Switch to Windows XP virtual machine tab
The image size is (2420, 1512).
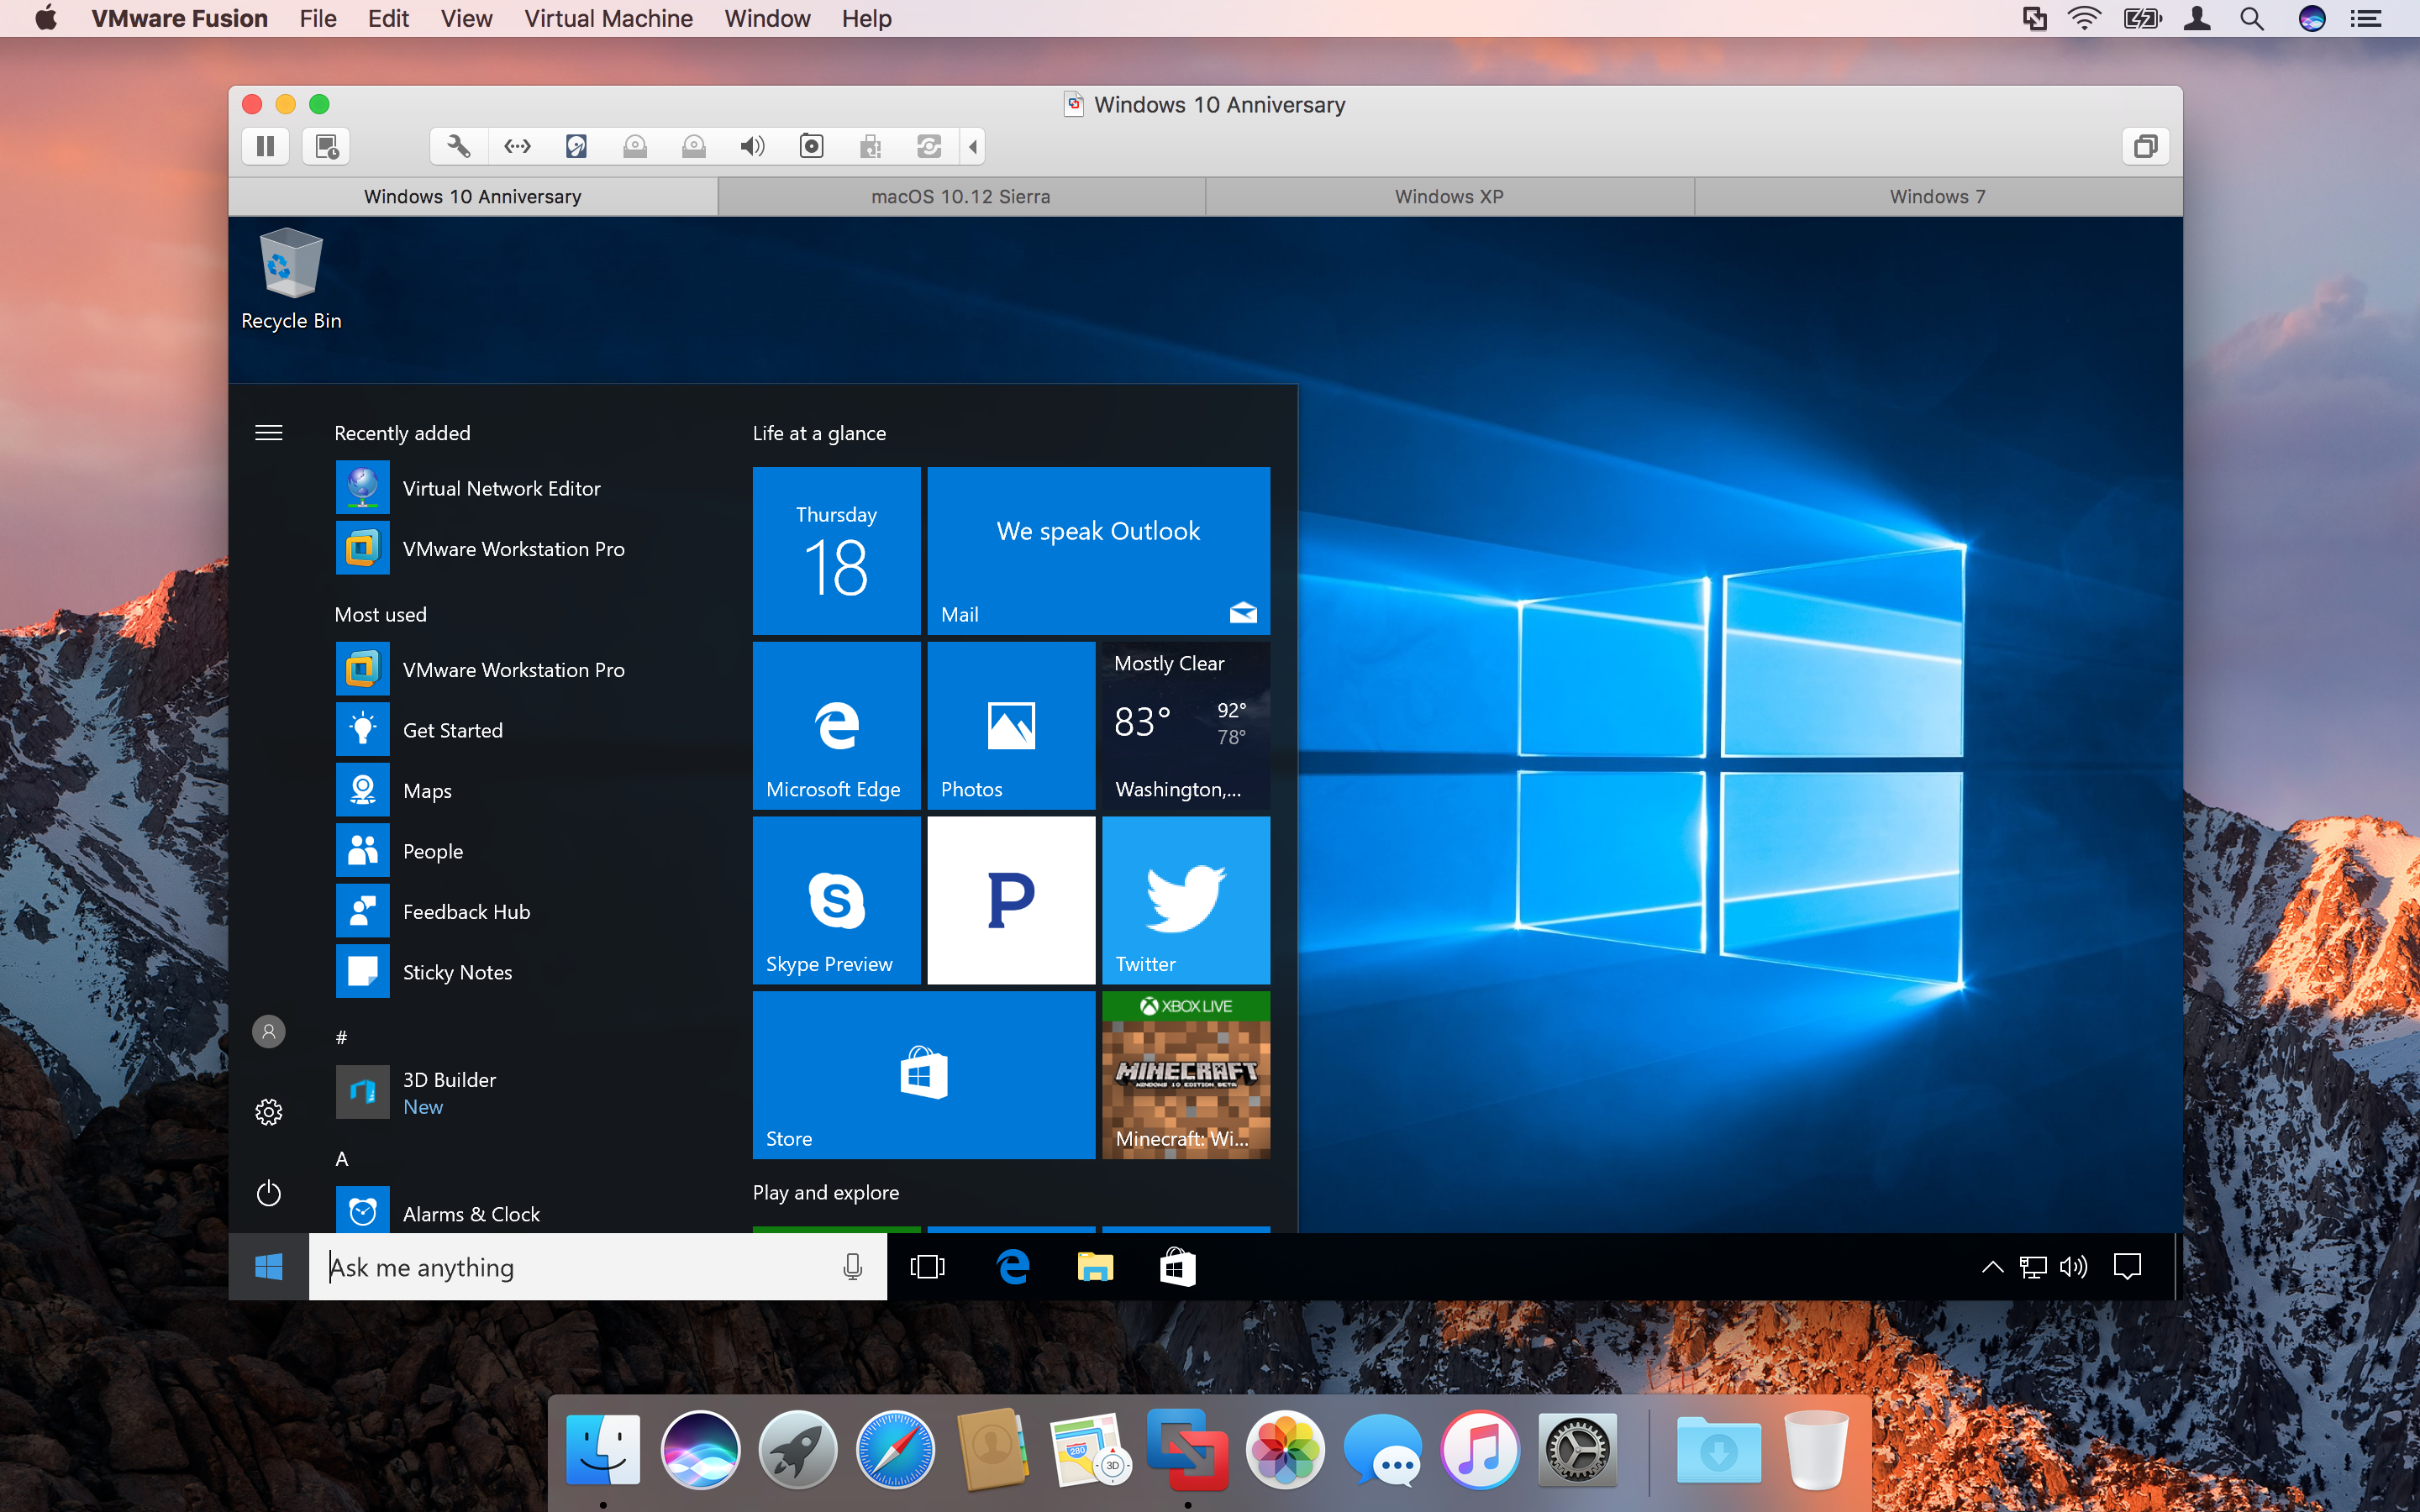(1449, 195)
